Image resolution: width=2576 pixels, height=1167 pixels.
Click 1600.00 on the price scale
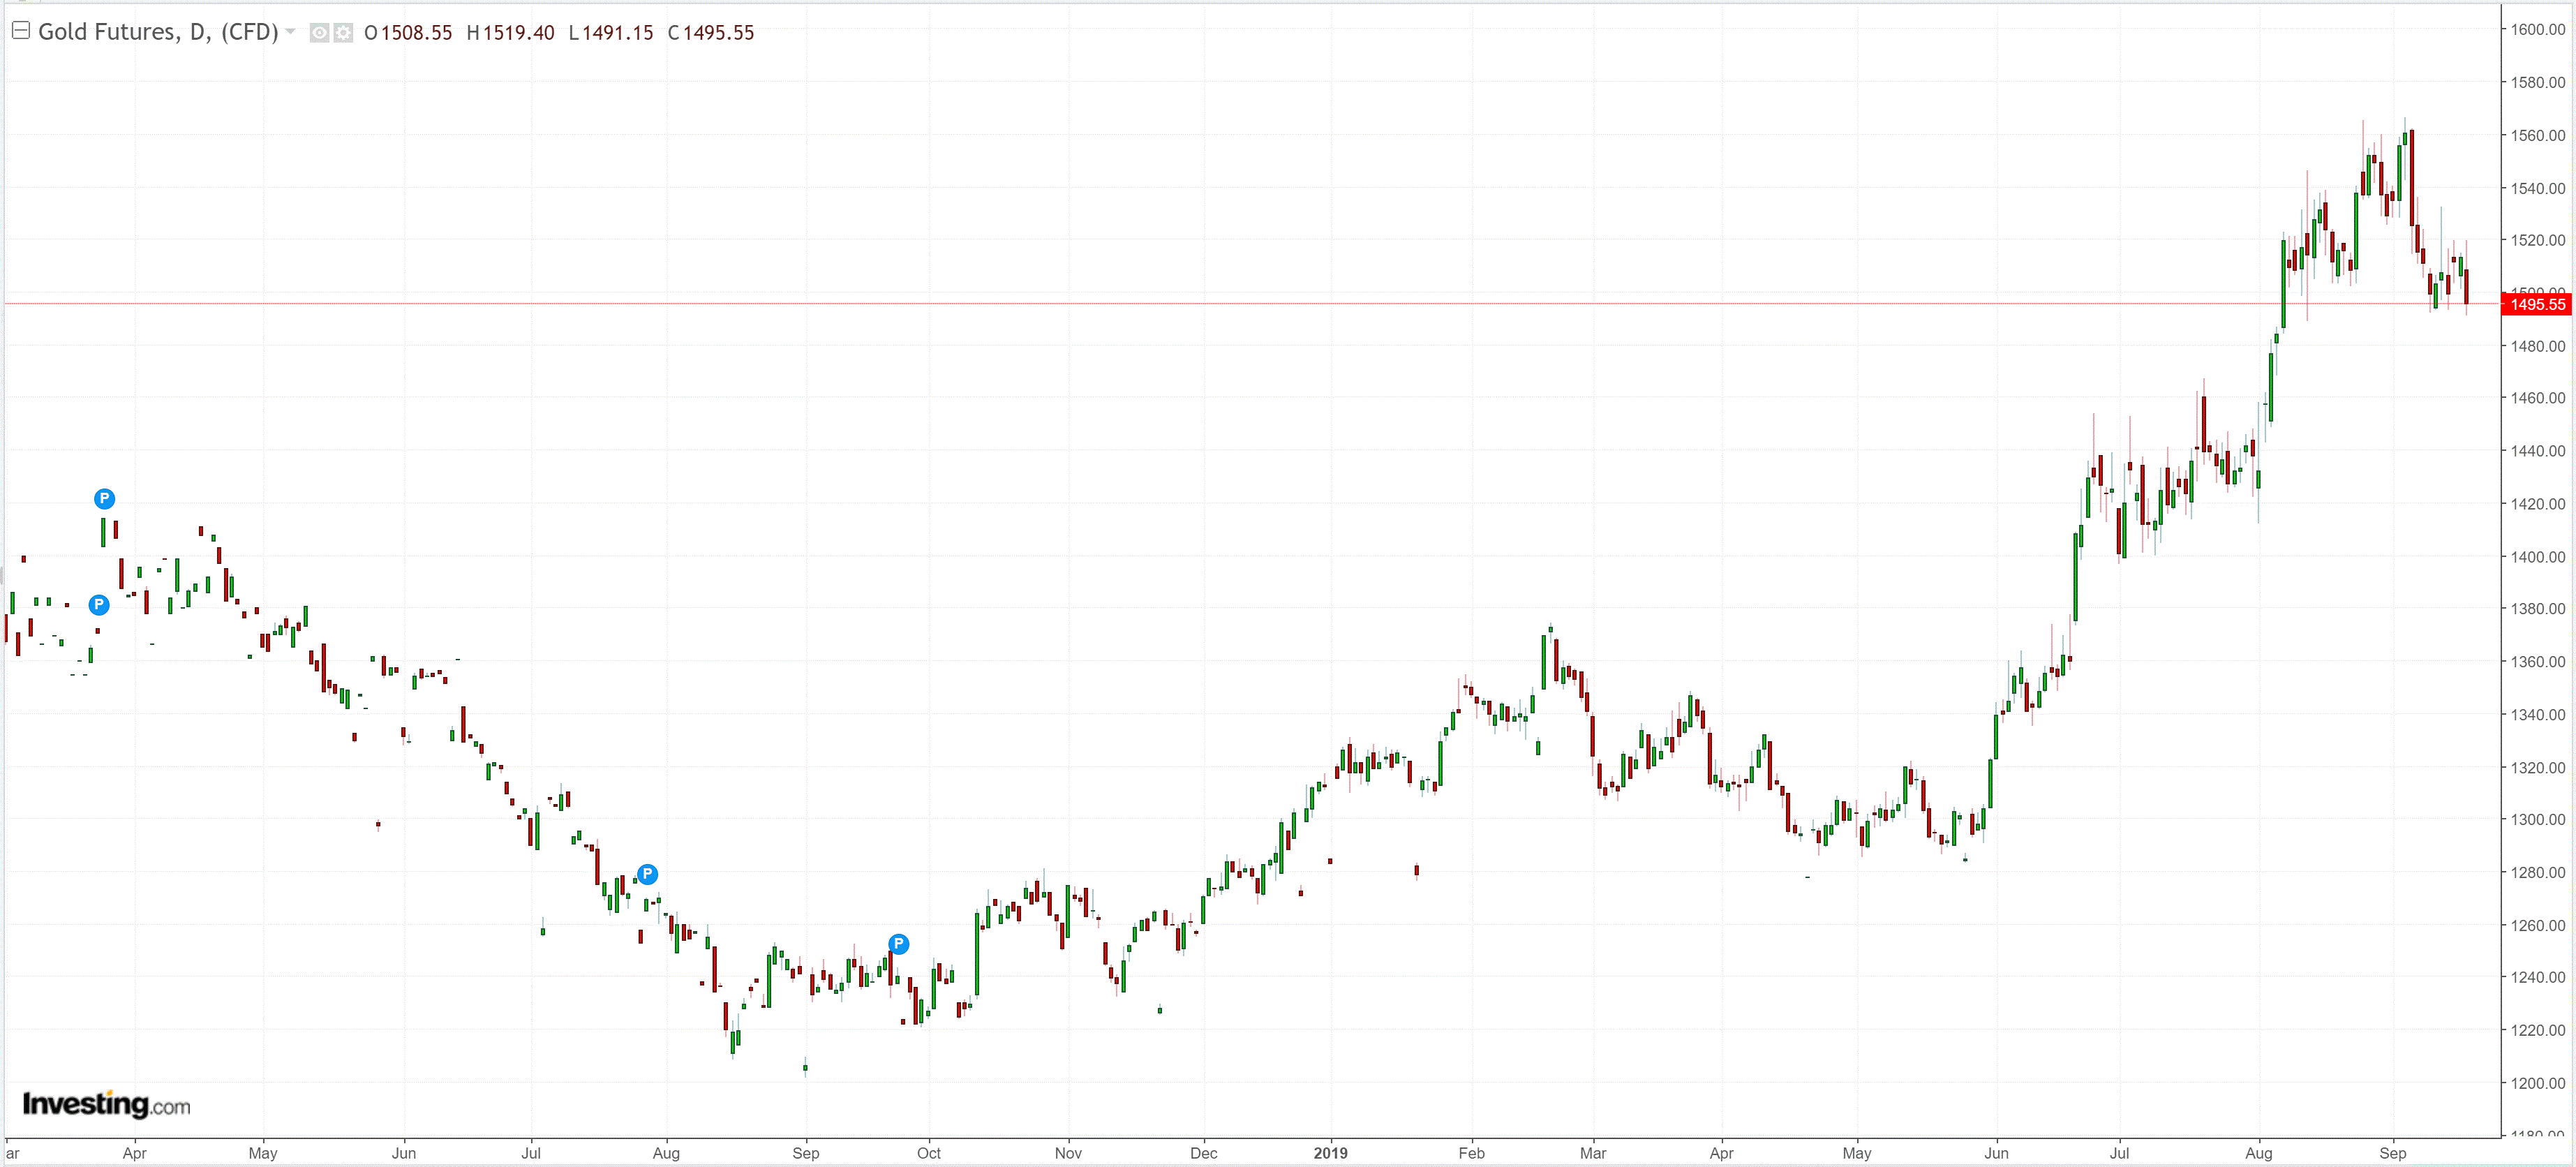[2537, 29]
